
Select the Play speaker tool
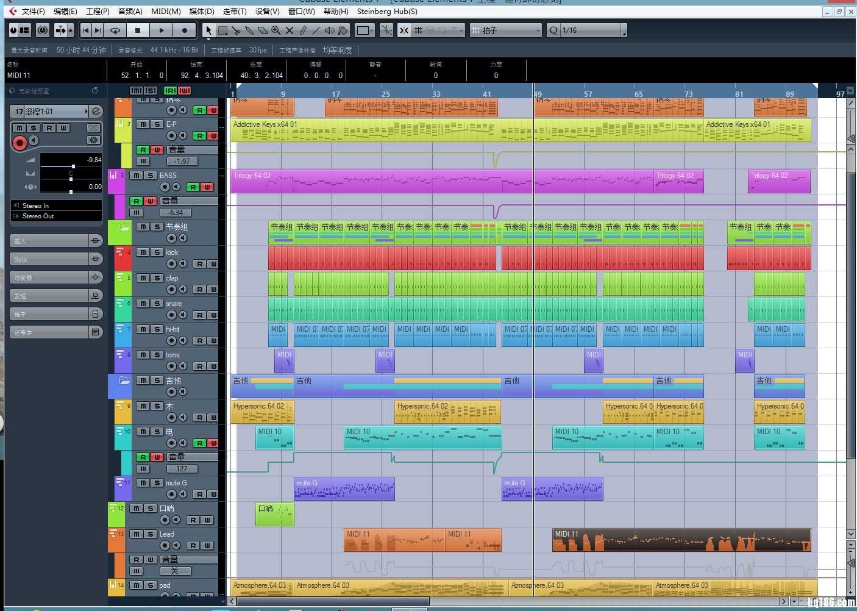(x=329, y=30)
